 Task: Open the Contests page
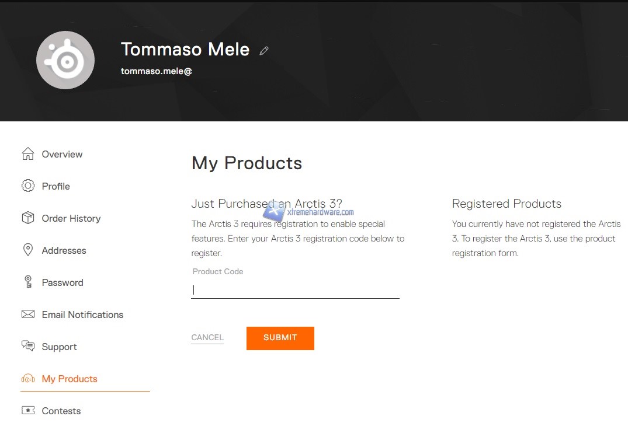[61, 411]
